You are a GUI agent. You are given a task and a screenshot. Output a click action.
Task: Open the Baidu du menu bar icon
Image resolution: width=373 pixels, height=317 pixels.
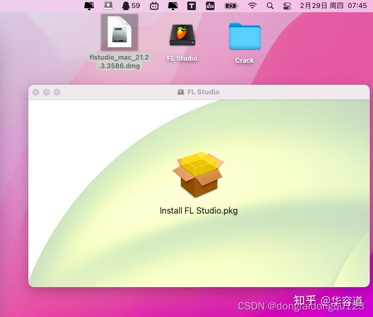tap(210, 6)
